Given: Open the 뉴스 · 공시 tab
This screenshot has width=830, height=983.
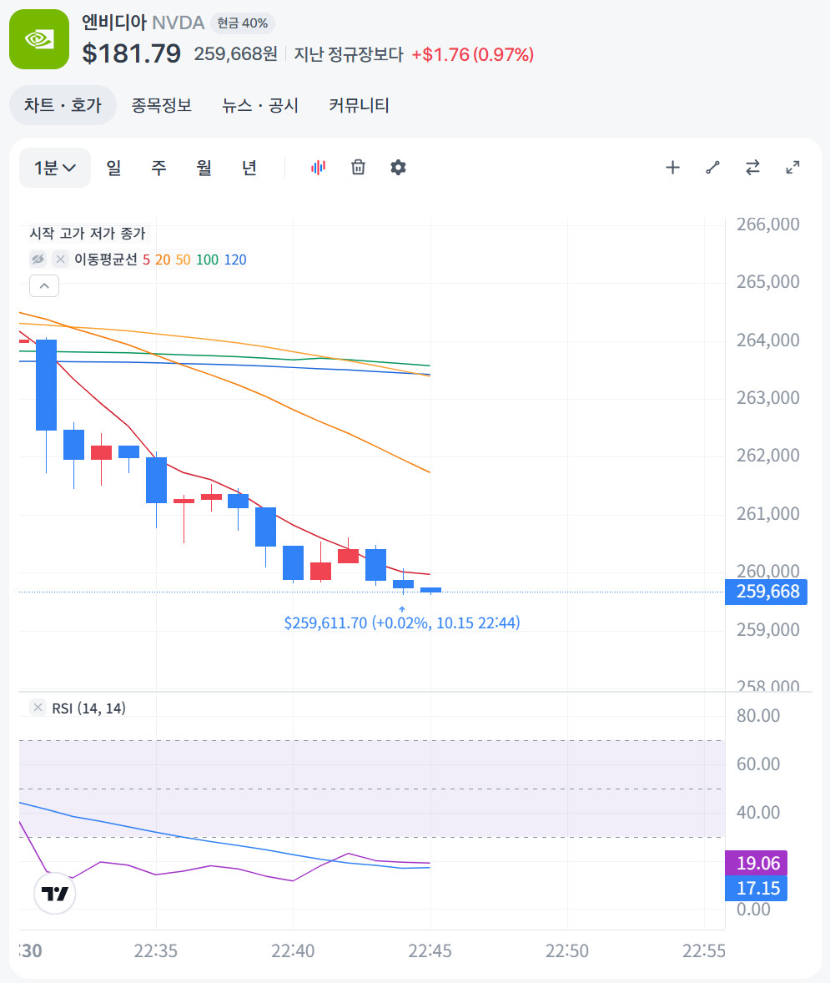Looking at the screenshot, I should click(x=260, y=105).
